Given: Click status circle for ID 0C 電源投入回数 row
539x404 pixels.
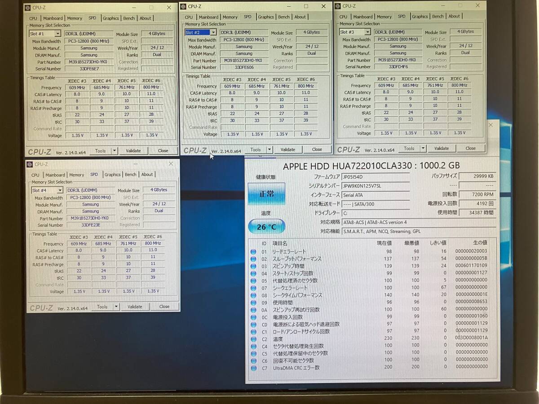Looking at the screenshot, I should [x=254, y=317].
